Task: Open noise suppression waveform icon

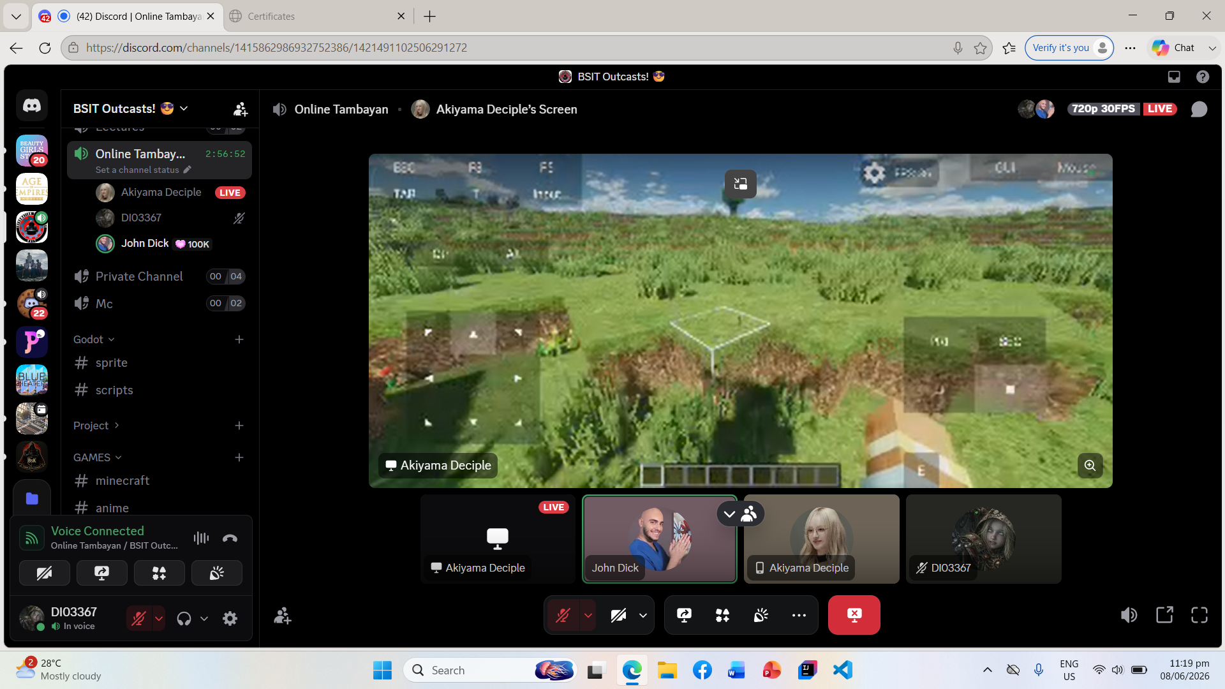Action: click(x=201, y=538)
